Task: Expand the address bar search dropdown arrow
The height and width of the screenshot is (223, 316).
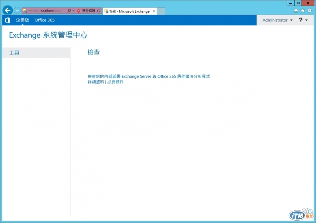Action: click(73, 11)
